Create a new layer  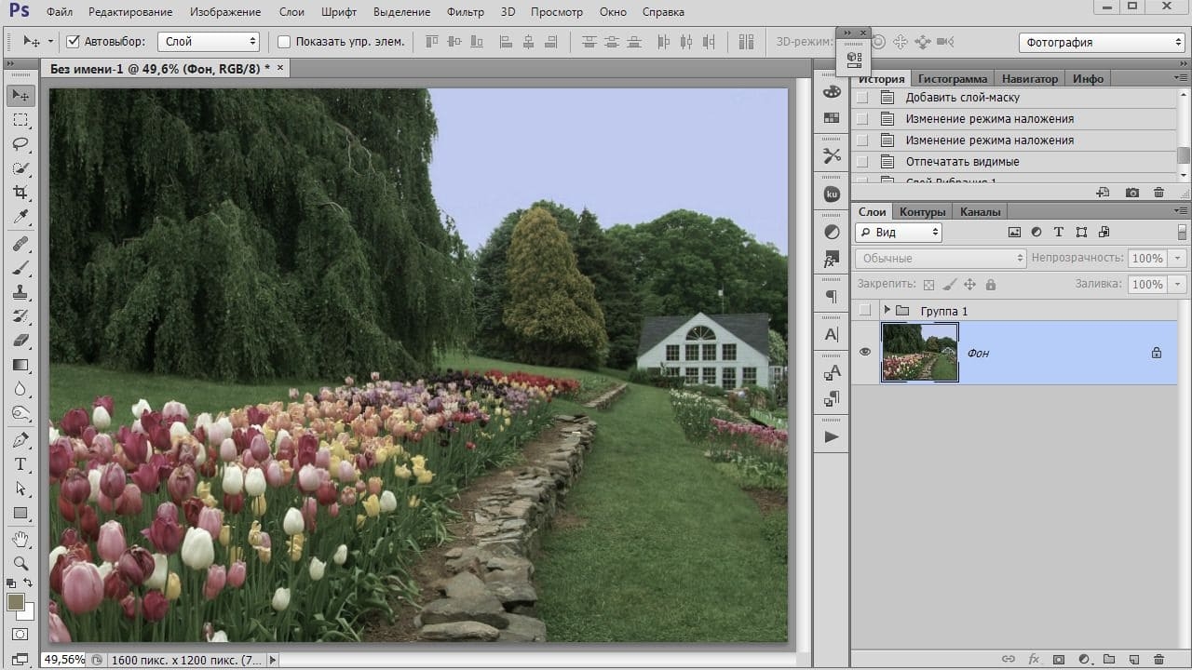tap(1134, 660)
